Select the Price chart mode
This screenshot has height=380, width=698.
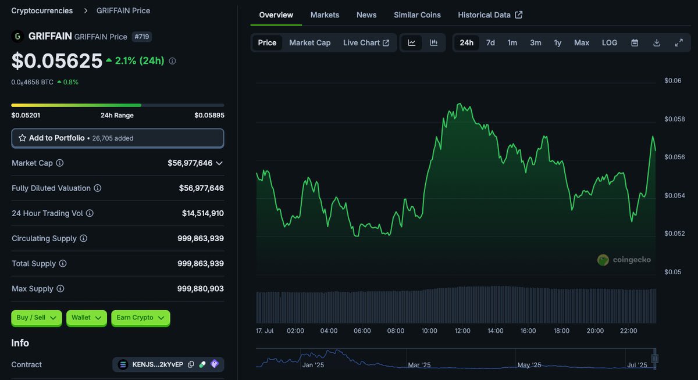tap(268, 42)
